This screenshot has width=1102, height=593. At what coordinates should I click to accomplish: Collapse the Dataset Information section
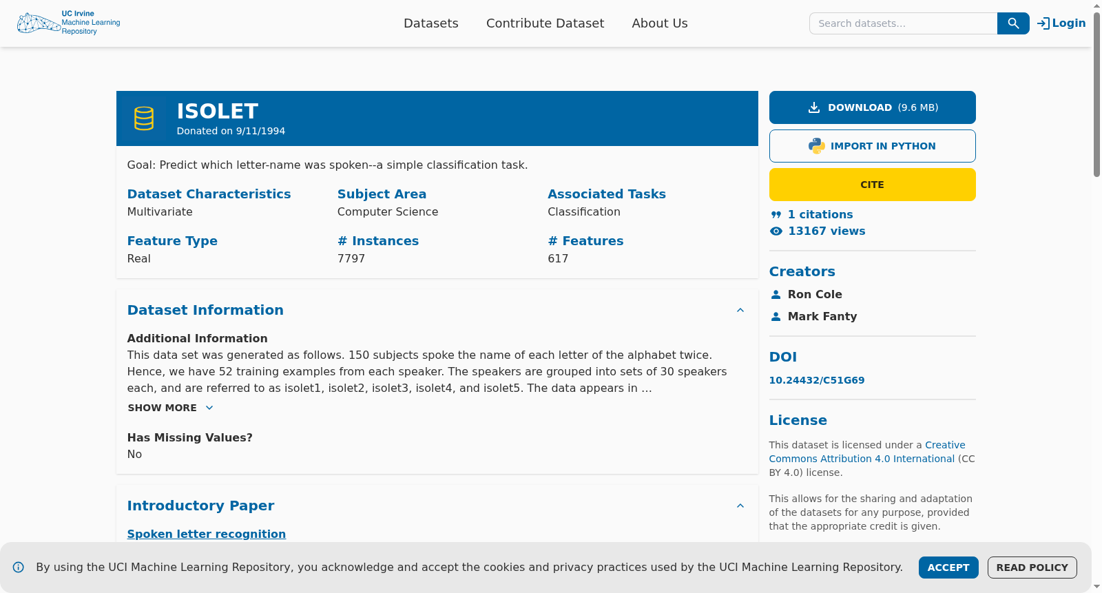click(740, 311)
